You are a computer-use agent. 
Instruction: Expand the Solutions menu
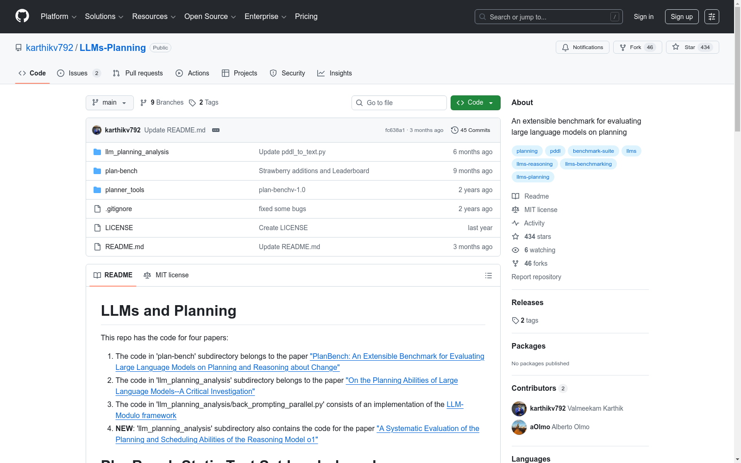point(104,17)
